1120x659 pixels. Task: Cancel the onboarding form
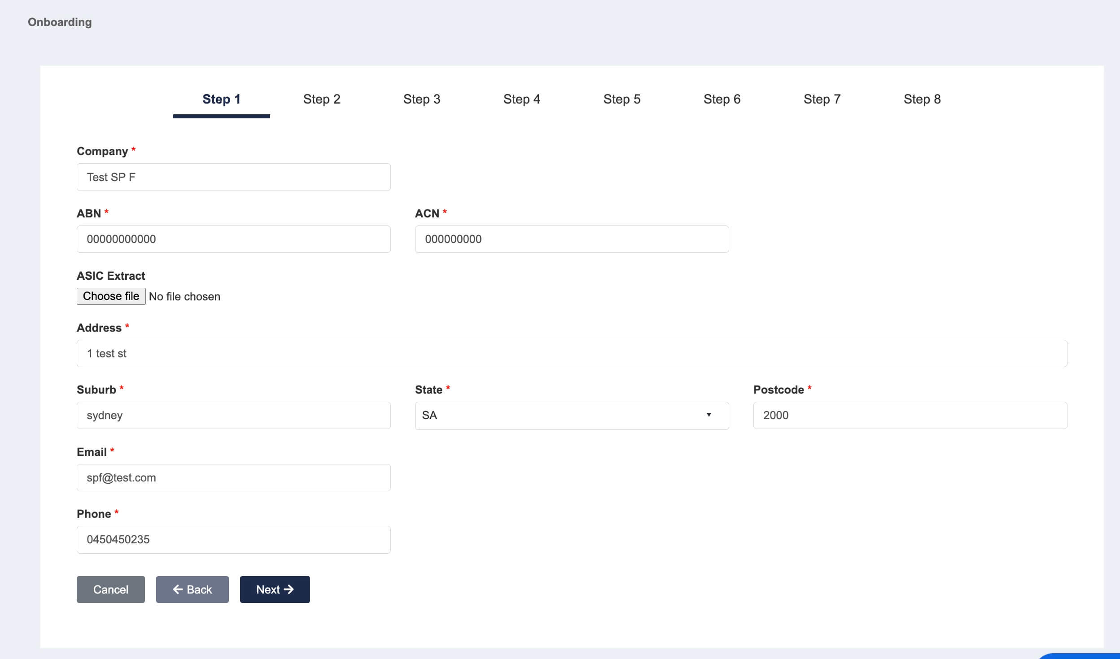point(111,590)
